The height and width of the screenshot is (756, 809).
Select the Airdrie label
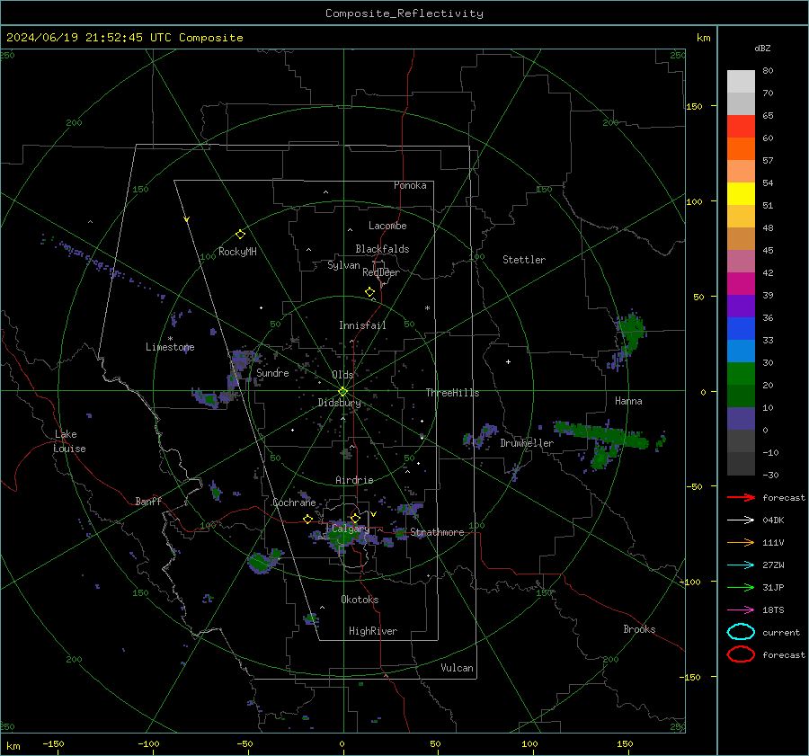(354, 480)
